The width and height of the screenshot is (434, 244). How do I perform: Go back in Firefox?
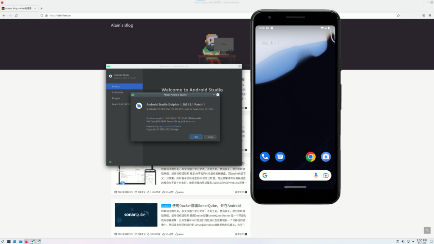pos(4,16)
